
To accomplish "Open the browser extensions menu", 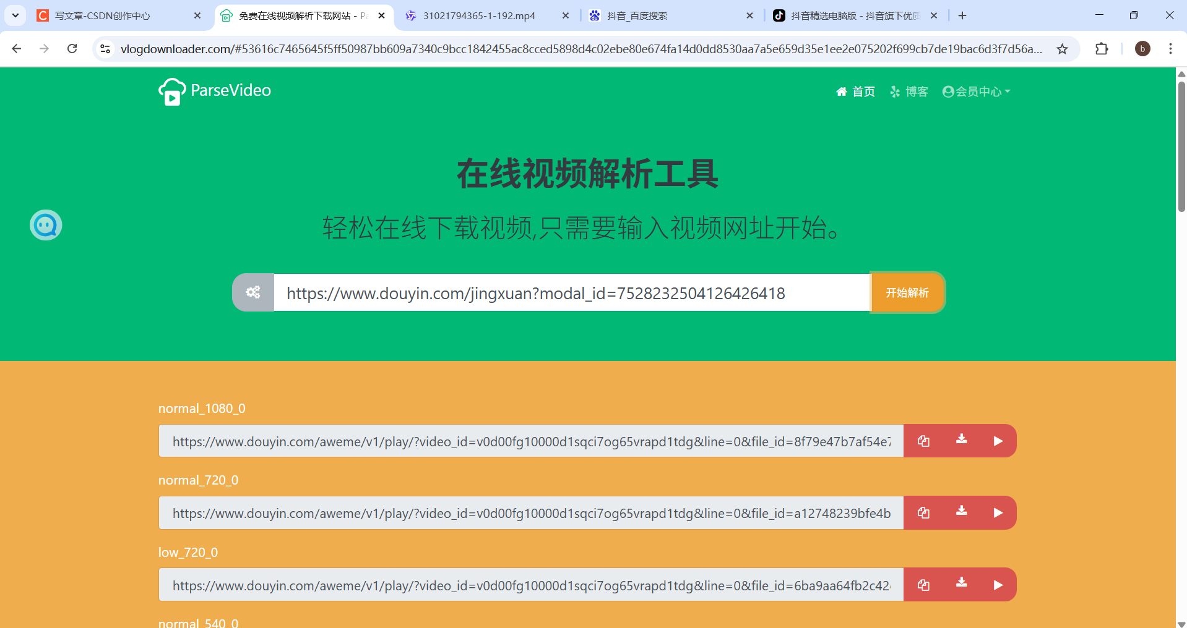I will pyautogui.click(x=1102, y=48).
